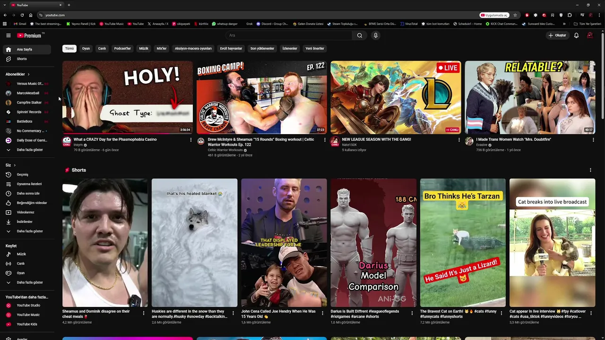Screen dimensions: 605x340
Task: Click the Oluştur create button
Action: tap(557, 35)
